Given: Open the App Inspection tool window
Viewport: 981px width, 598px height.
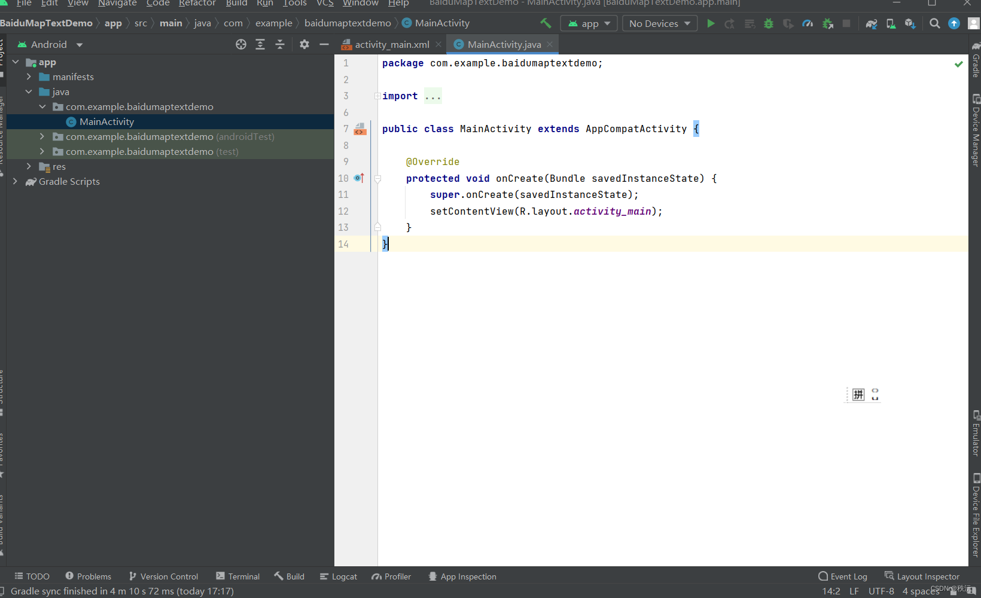Looking at the screenshot, I should pyautogui.click(x=462, y=576).
